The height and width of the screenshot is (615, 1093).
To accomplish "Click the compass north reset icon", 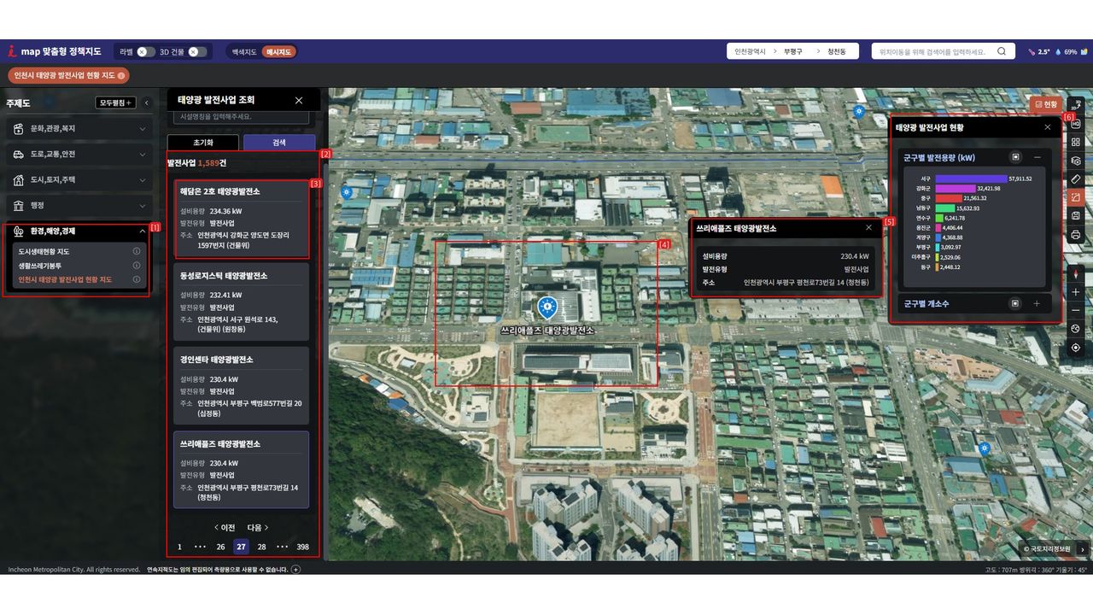I will [x=1076, y=273].
